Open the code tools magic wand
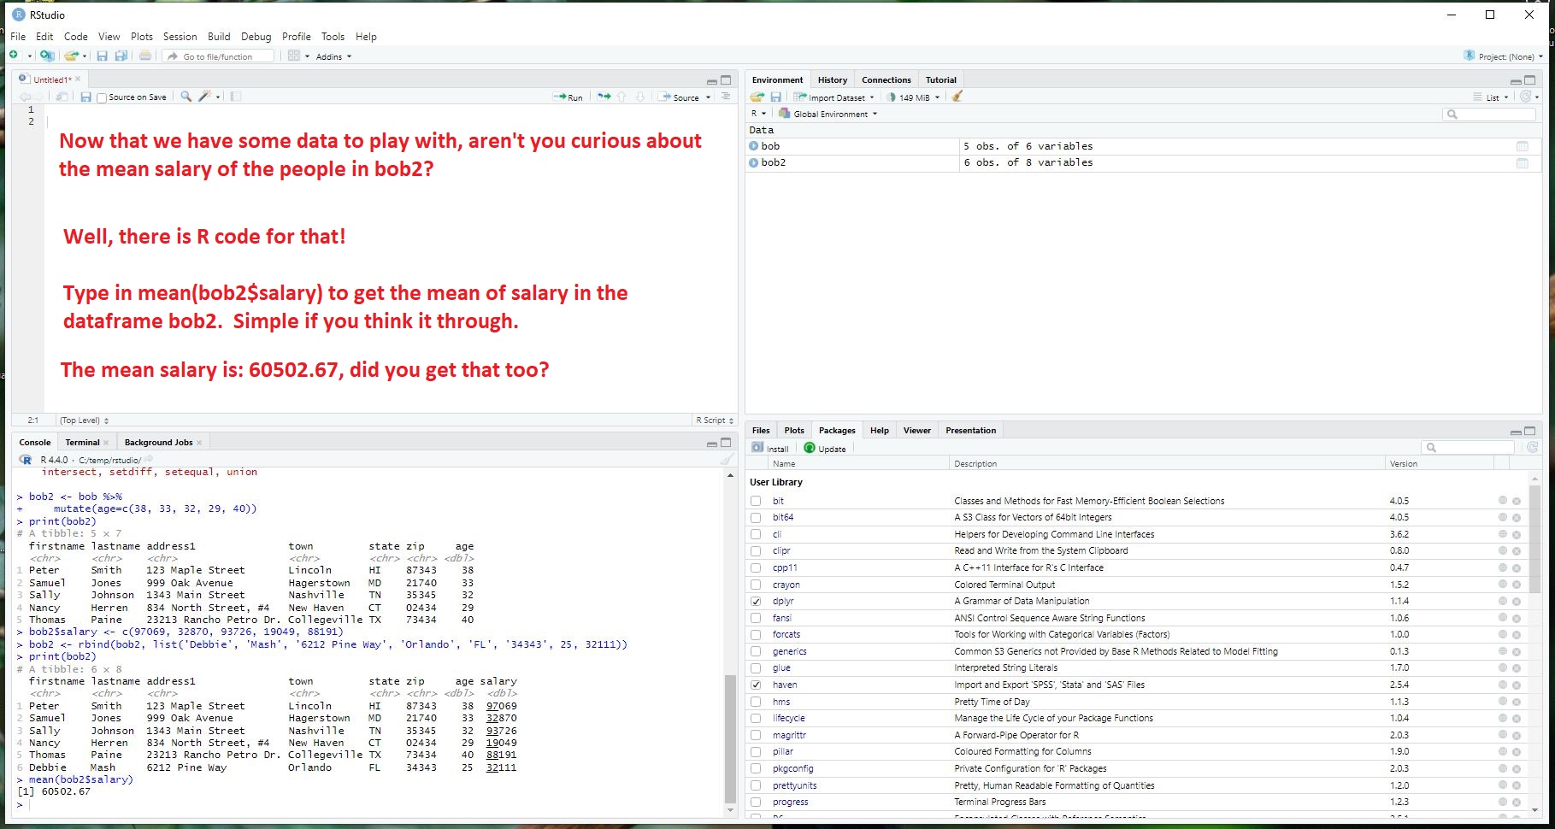 click(204, 97)
